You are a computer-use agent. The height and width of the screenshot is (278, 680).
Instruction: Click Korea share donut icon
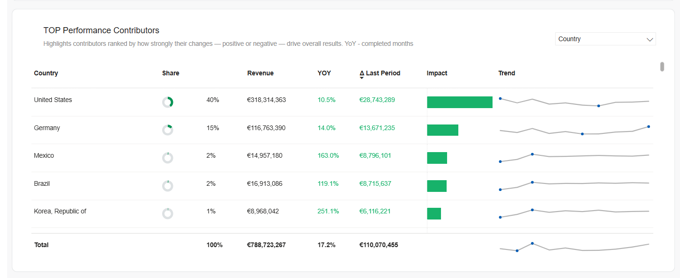tap(168, 213)
